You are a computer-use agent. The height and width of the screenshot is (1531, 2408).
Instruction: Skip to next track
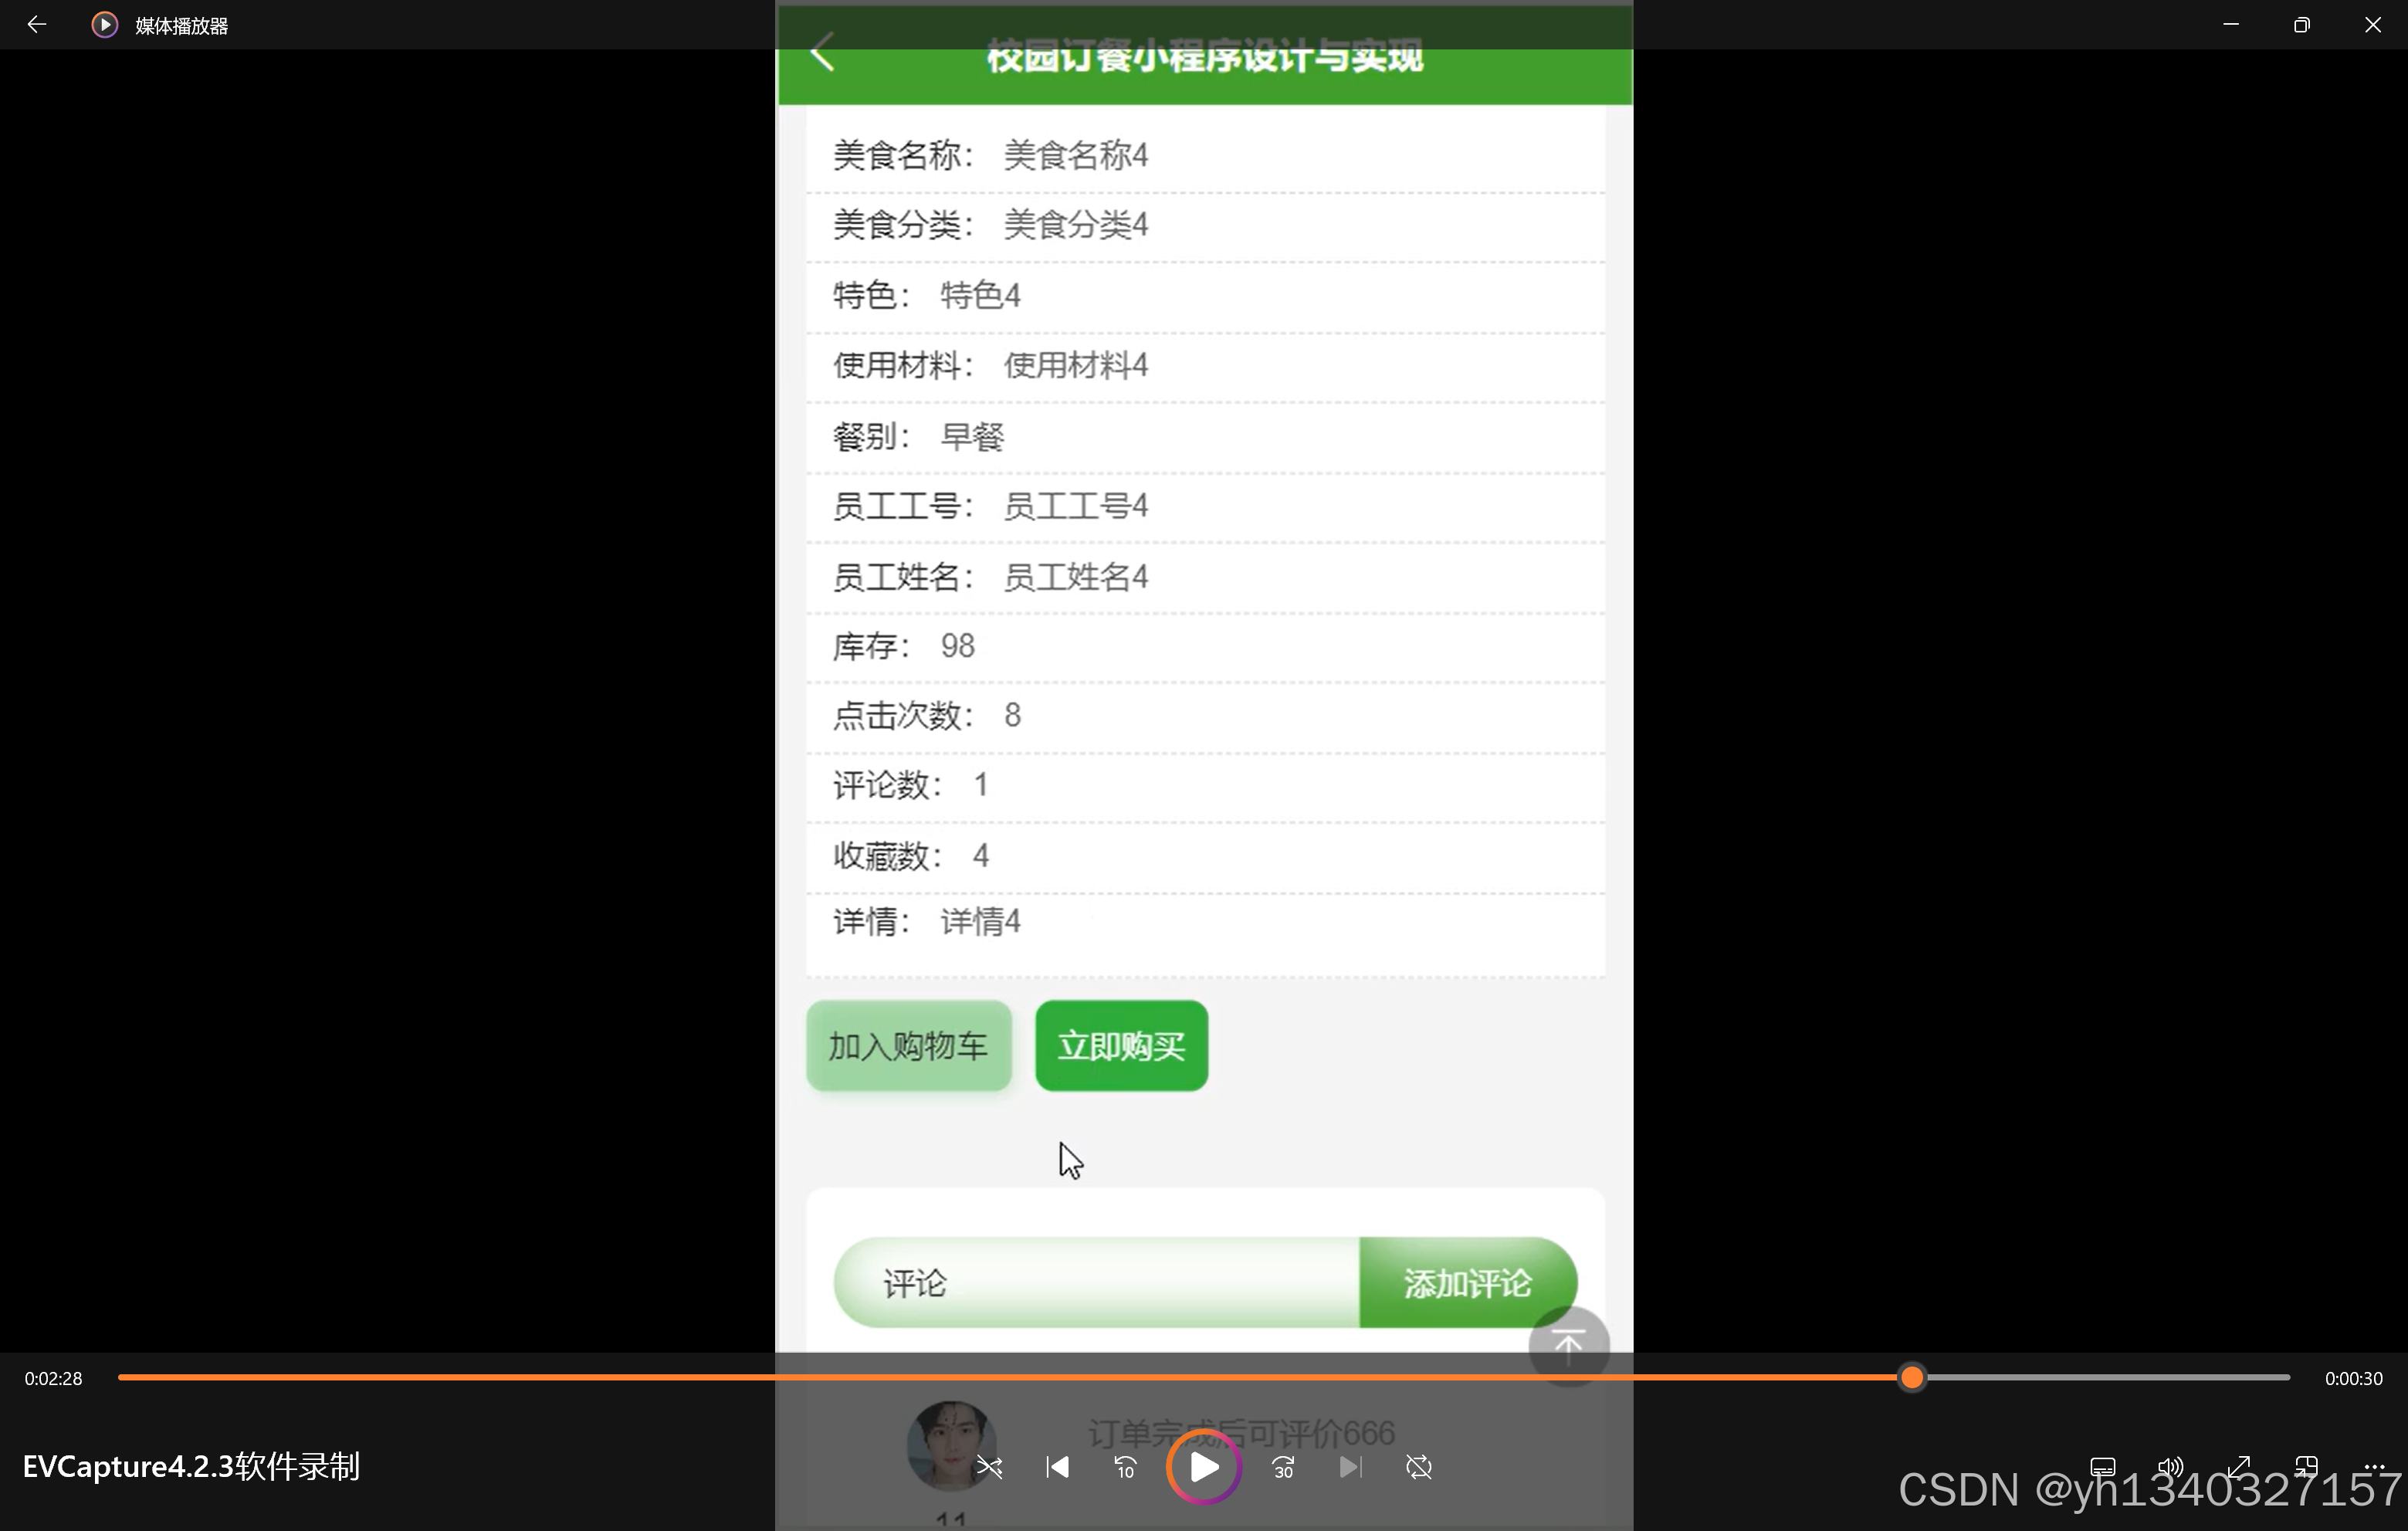pos(1351,1467)
